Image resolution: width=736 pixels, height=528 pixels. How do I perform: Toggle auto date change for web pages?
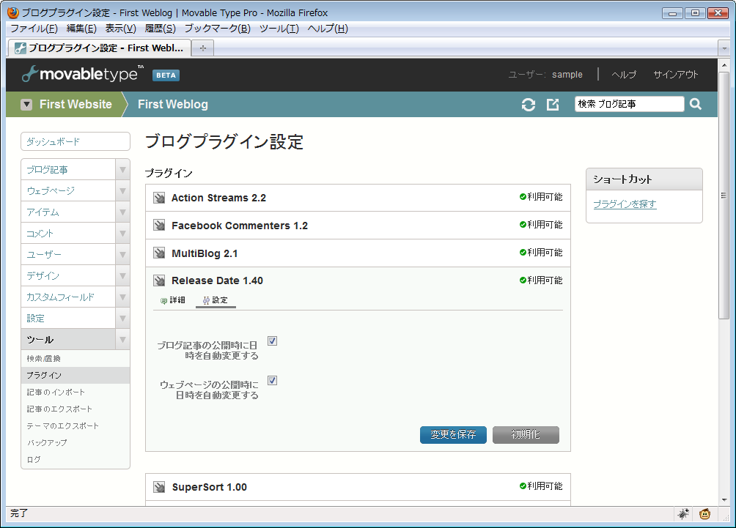tap(272, 380)
